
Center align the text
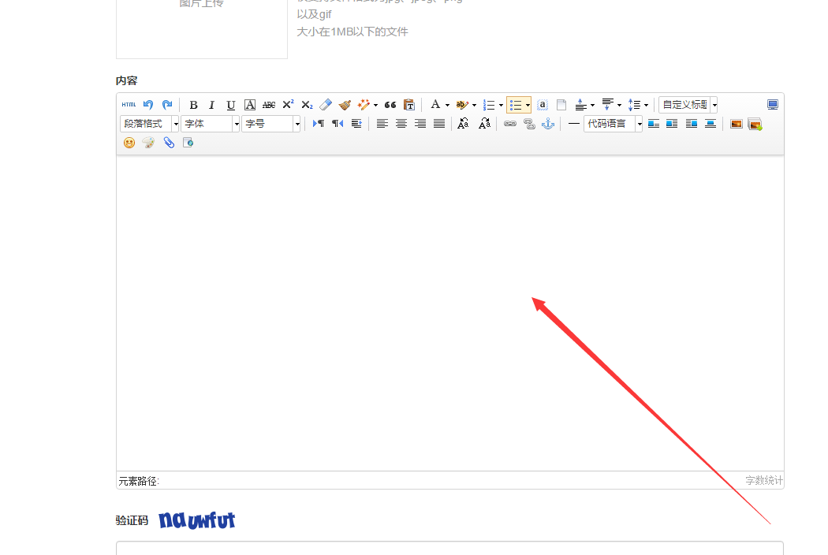click(401, 124)
